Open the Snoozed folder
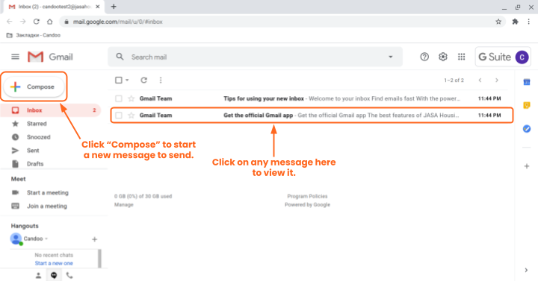The width and height of the screenshot is (538, 281). coord(38,137)
